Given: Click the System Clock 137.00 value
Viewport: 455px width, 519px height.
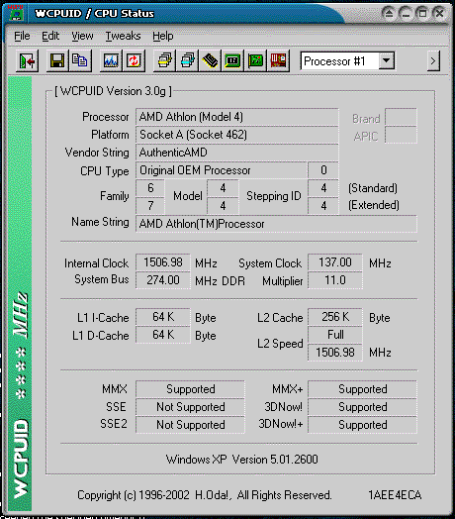Looking at the screenshot, I should coord(335,262).
